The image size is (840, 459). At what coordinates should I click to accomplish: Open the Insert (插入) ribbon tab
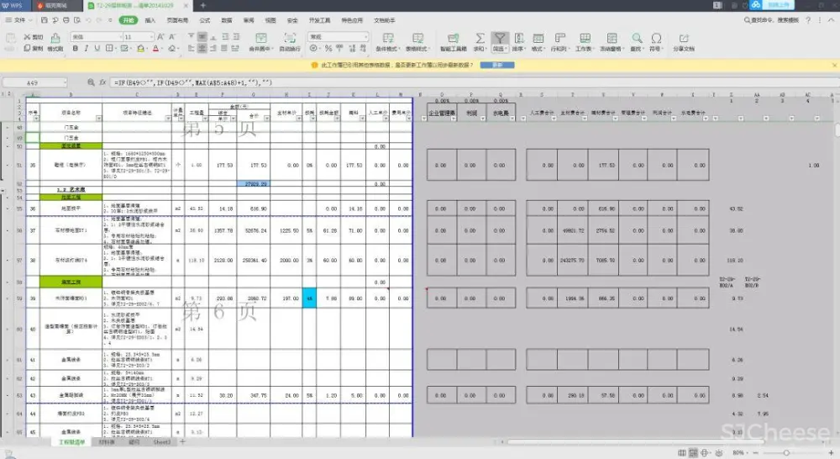point(150,18)
